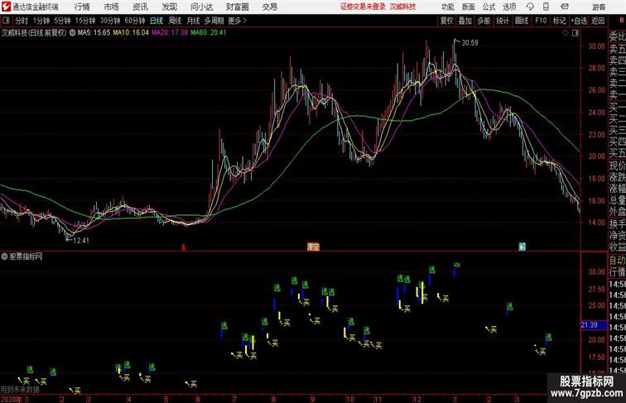The width and height of the screenshot is (626, 403).
Task: Click the cyan event marker on the main chart time axis
Action: (522, 247)
